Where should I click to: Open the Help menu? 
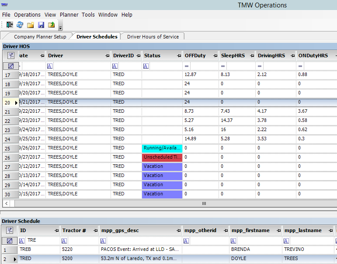127,14
